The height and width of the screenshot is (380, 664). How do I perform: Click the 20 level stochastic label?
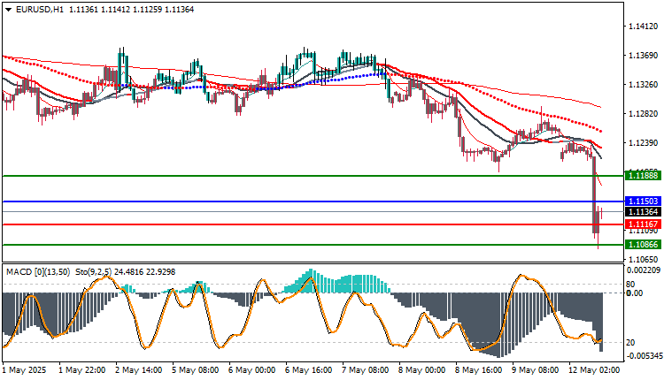pyautogui.click(x=630, y=342)
